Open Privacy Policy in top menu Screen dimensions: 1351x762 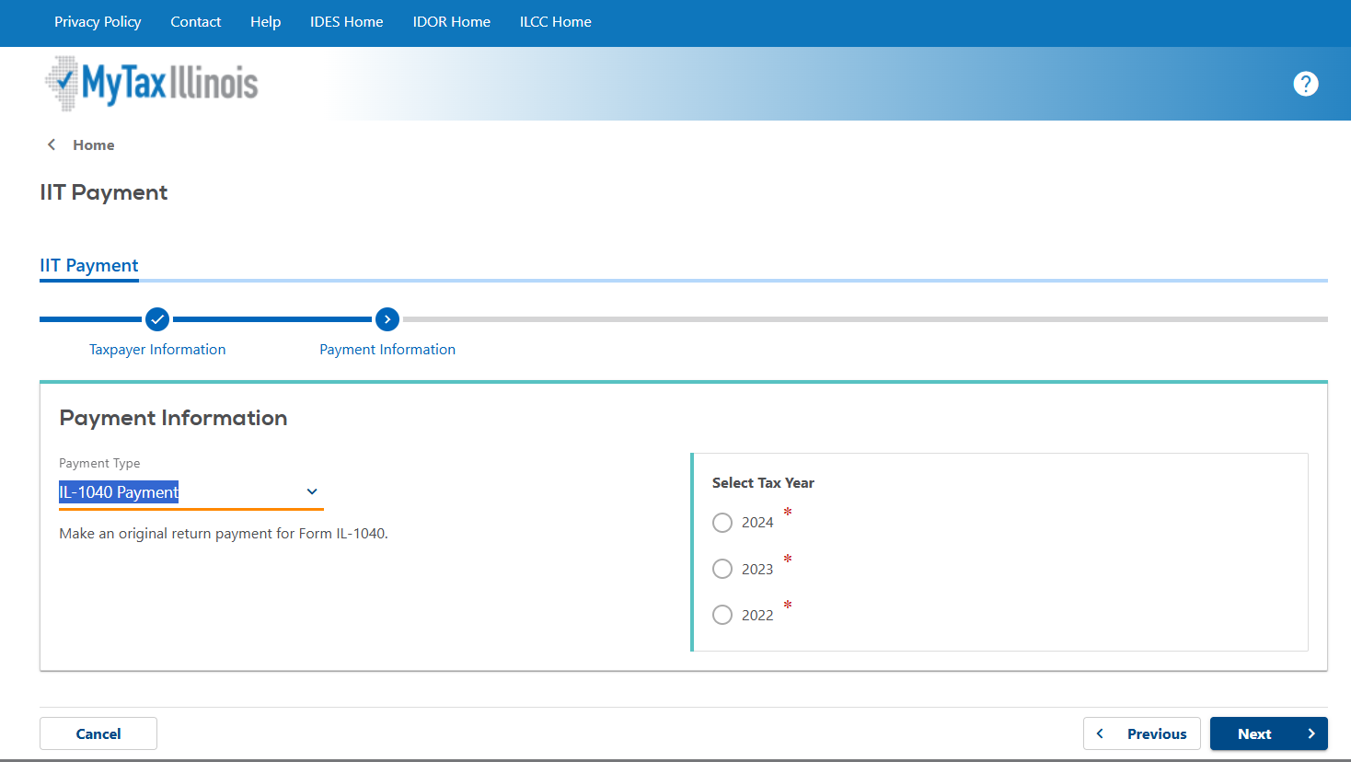coord(98,22)
